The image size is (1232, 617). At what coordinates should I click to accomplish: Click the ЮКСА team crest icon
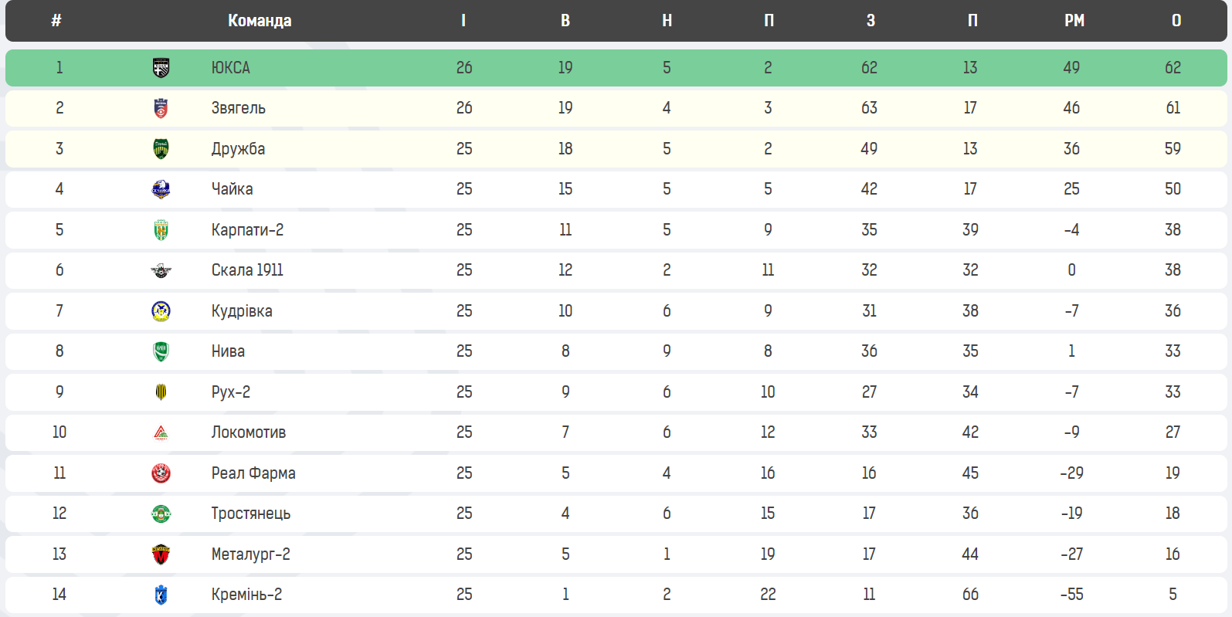[161, 68]
